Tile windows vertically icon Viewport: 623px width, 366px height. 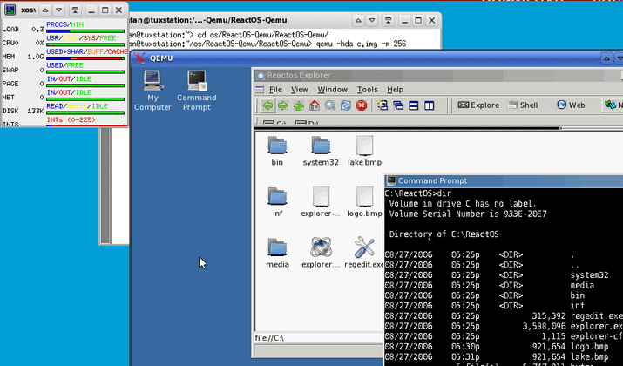(429, 105)
